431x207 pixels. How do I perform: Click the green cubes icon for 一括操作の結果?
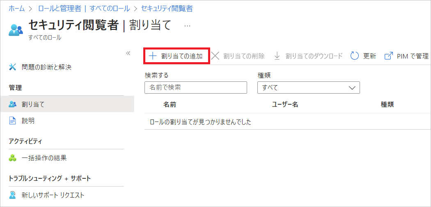[x=13, y=158]
